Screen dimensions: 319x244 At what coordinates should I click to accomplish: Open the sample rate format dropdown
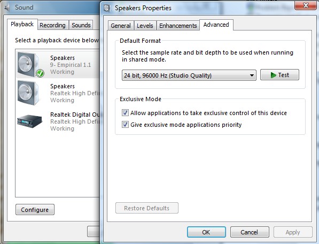(x=189, y=75)
